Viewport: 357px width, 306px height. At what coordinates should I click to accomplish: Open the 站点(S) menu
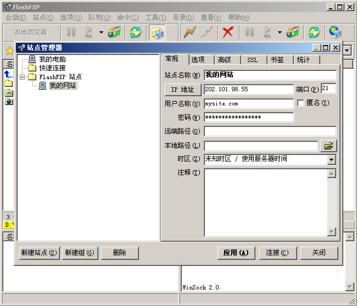click(x=43, y=18)
